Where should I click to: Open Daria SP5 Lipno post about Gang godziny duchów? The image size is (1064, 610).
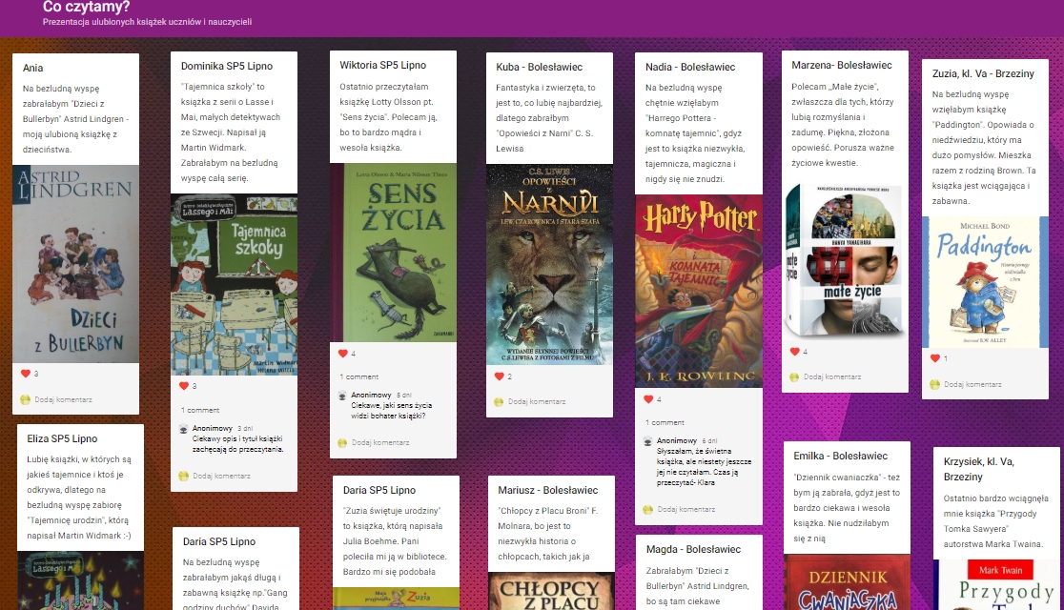point(219,541)
